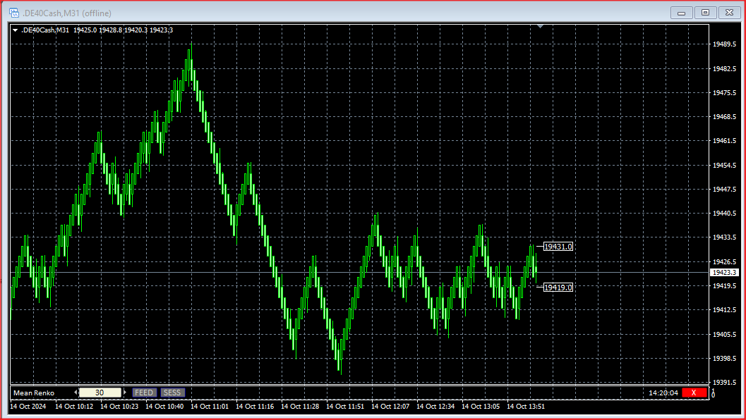Click the 19489.5 value on price scale
Screen dimensions: 746x420
(x=725, y=44)
